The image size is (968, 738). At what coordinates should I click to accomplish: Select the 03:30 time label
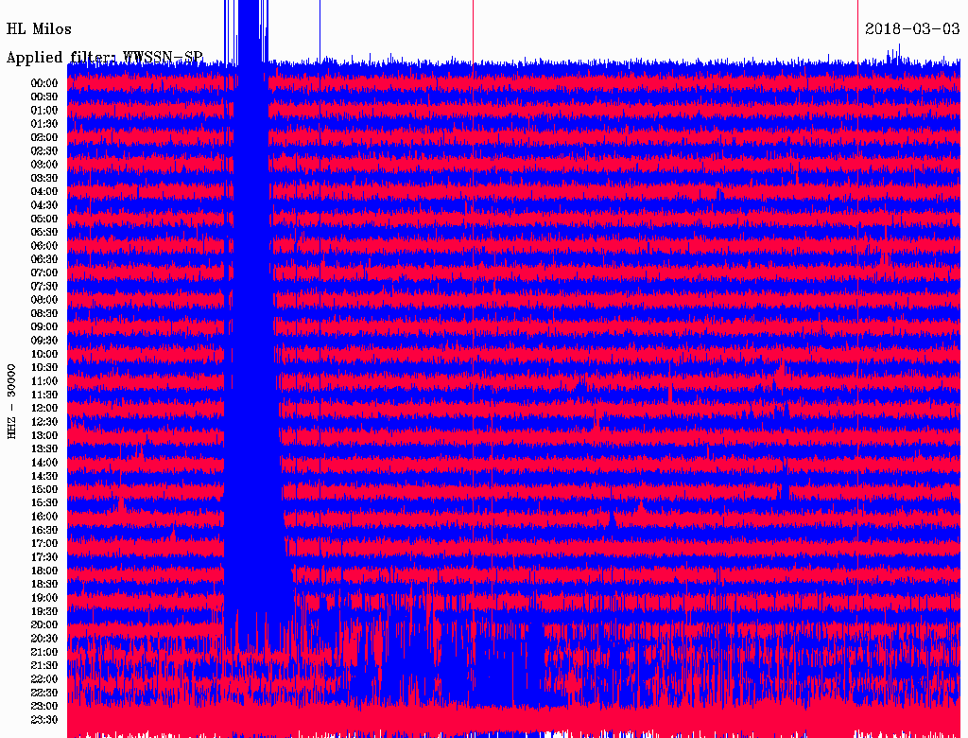tap(44, 178)
